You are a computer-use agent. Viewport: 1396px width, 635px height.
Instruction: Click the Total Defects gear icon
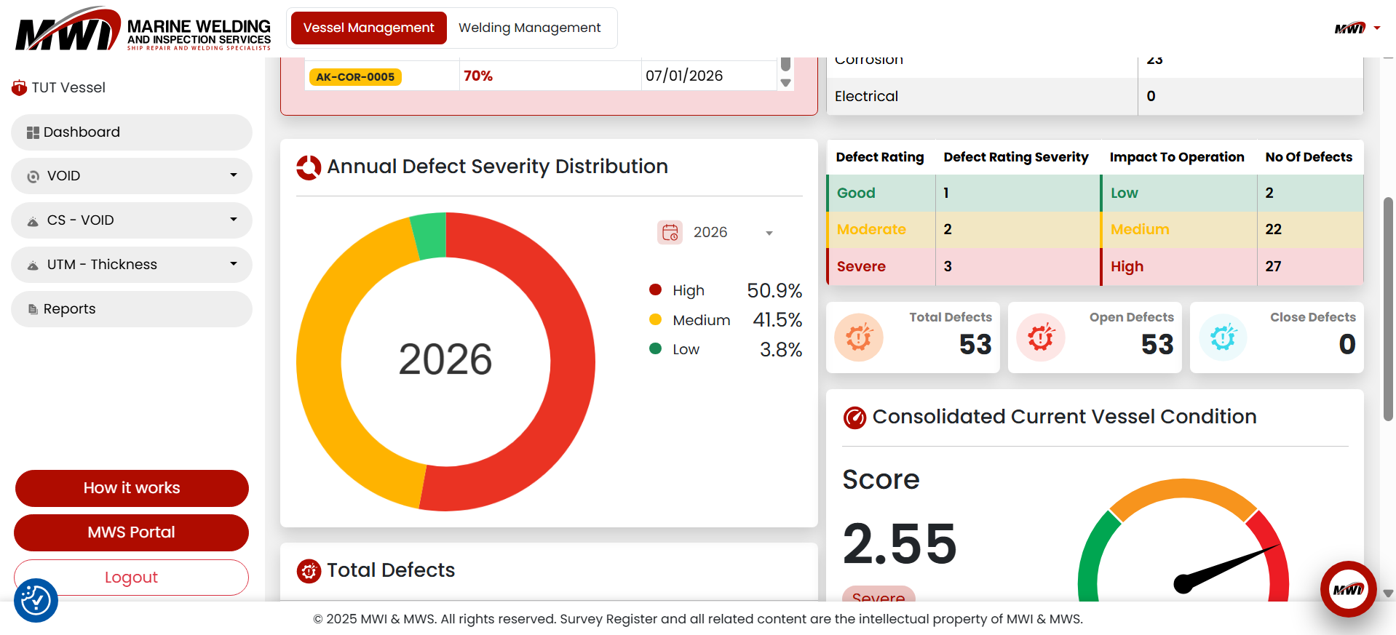click(859, 338)
